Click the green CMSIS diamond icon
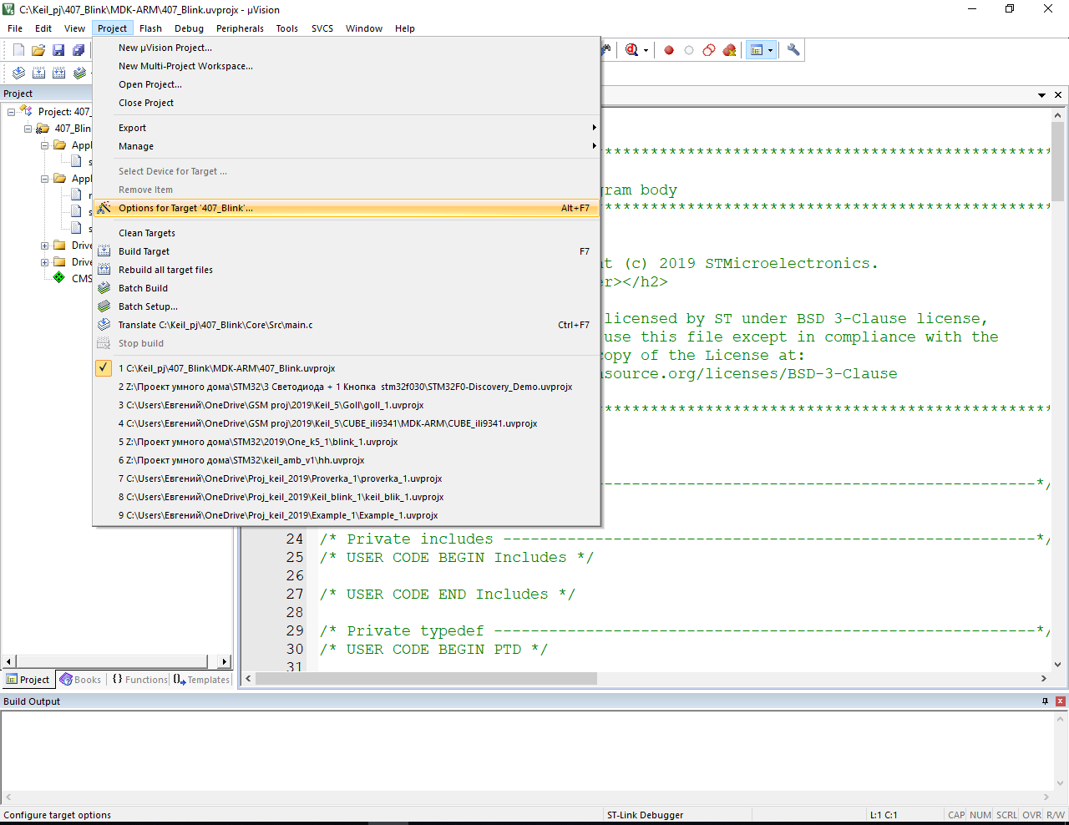Screen dimensions: 1069x825 point(59,278)
